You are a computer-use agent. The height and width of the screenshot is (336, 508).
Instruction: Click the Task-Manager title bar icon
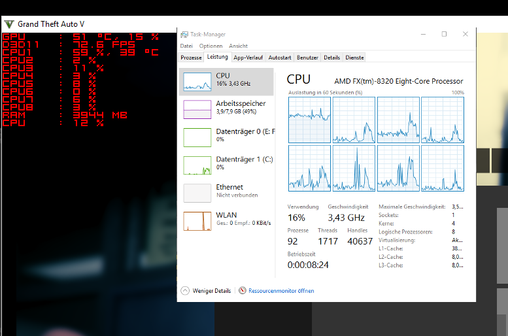point(184,35)
